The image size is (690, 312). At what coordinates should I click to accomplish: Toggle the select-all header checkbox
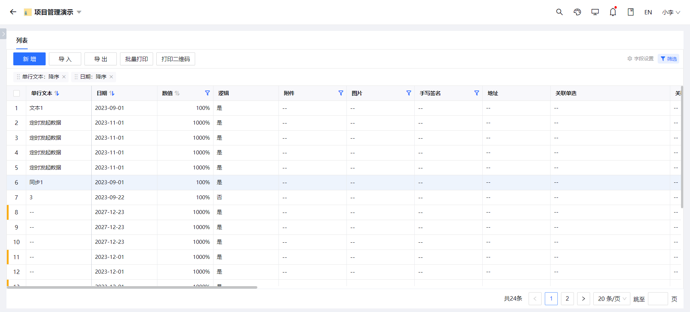17,93
